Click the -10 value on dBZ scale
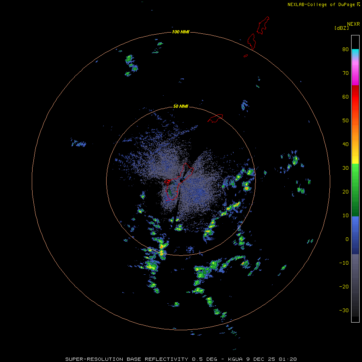The width and height of the screenshot is (362, 362). click(344, 263)
